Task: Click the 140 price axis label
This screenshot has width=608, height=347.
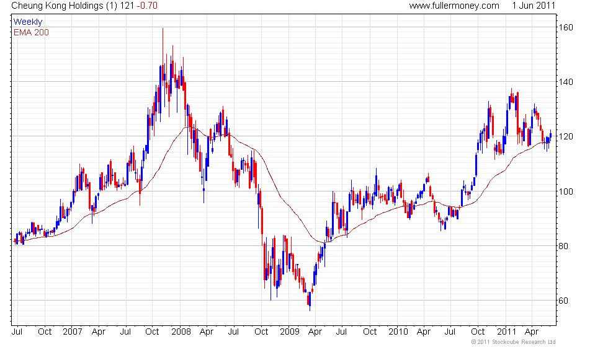Action: click(x=565, y=82)
